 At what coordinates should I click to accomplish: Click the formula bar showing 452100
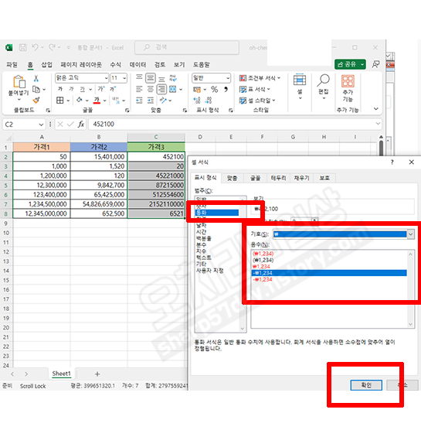235,125
